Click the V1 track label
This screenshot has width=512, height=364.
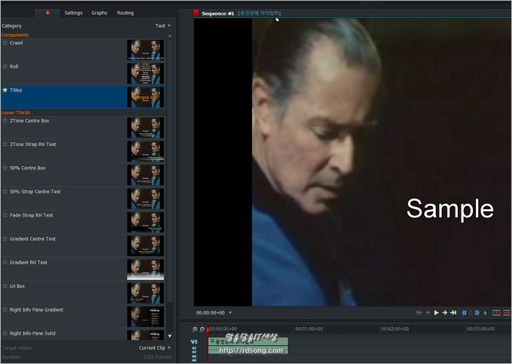click(x=194, y=342)
